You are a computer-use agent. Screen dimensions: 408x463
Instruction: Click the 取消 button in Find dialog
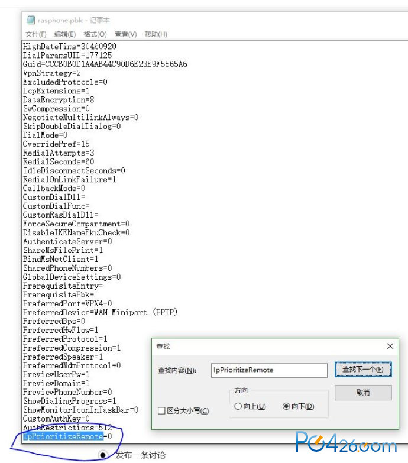[x=363, y=393]
